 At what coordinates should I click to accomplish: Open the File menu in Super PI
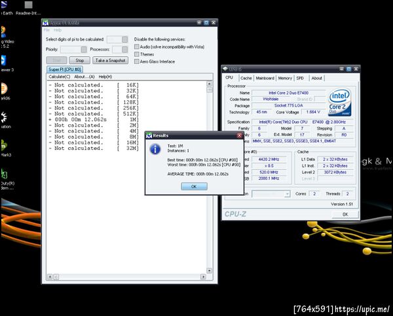47,30
